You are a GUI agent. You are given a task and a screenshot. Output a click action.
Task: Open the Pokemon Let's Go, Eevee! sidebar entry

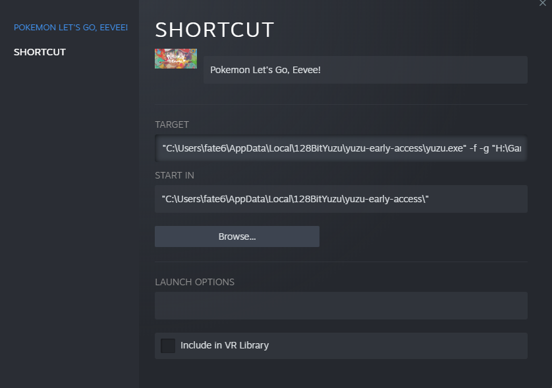[x=70, y=28]
